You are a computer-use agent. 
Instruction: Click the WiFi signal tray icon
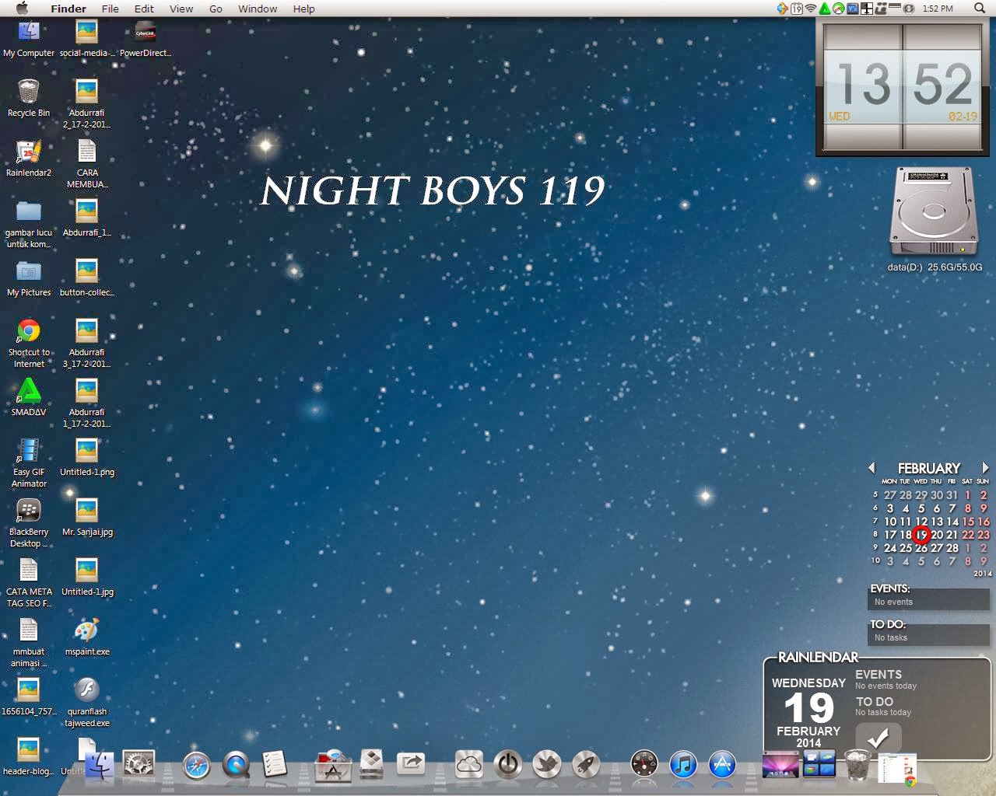tap(810, 9)
